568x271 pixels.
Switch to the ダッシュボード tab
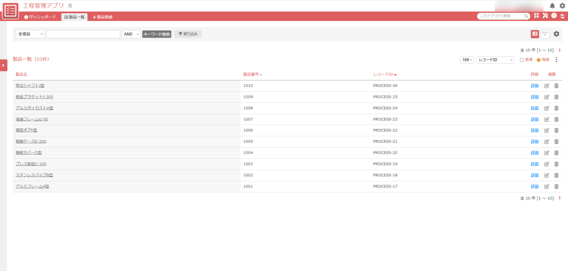click(x=40, y=17)
